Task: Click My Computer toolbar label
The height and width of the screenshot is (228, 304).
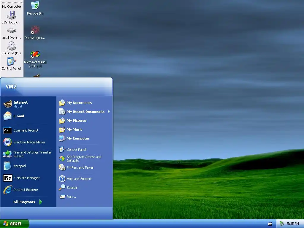Action: pyautogui.click(x=12, y=7)
